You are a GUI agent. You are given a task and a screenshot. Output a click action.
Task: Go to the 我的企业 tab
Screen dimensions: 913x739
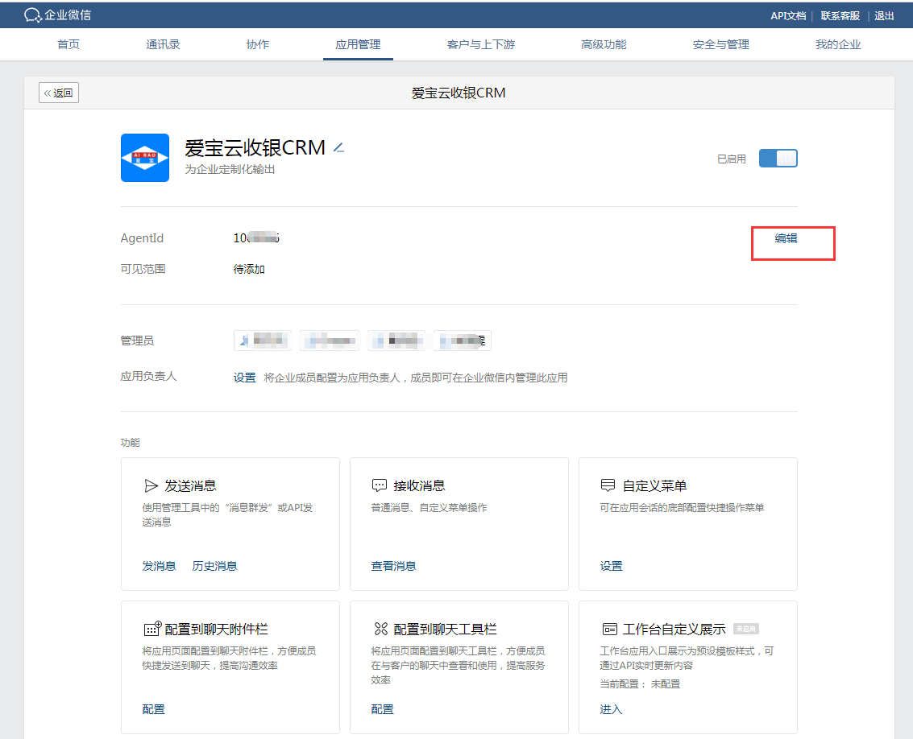838,44
